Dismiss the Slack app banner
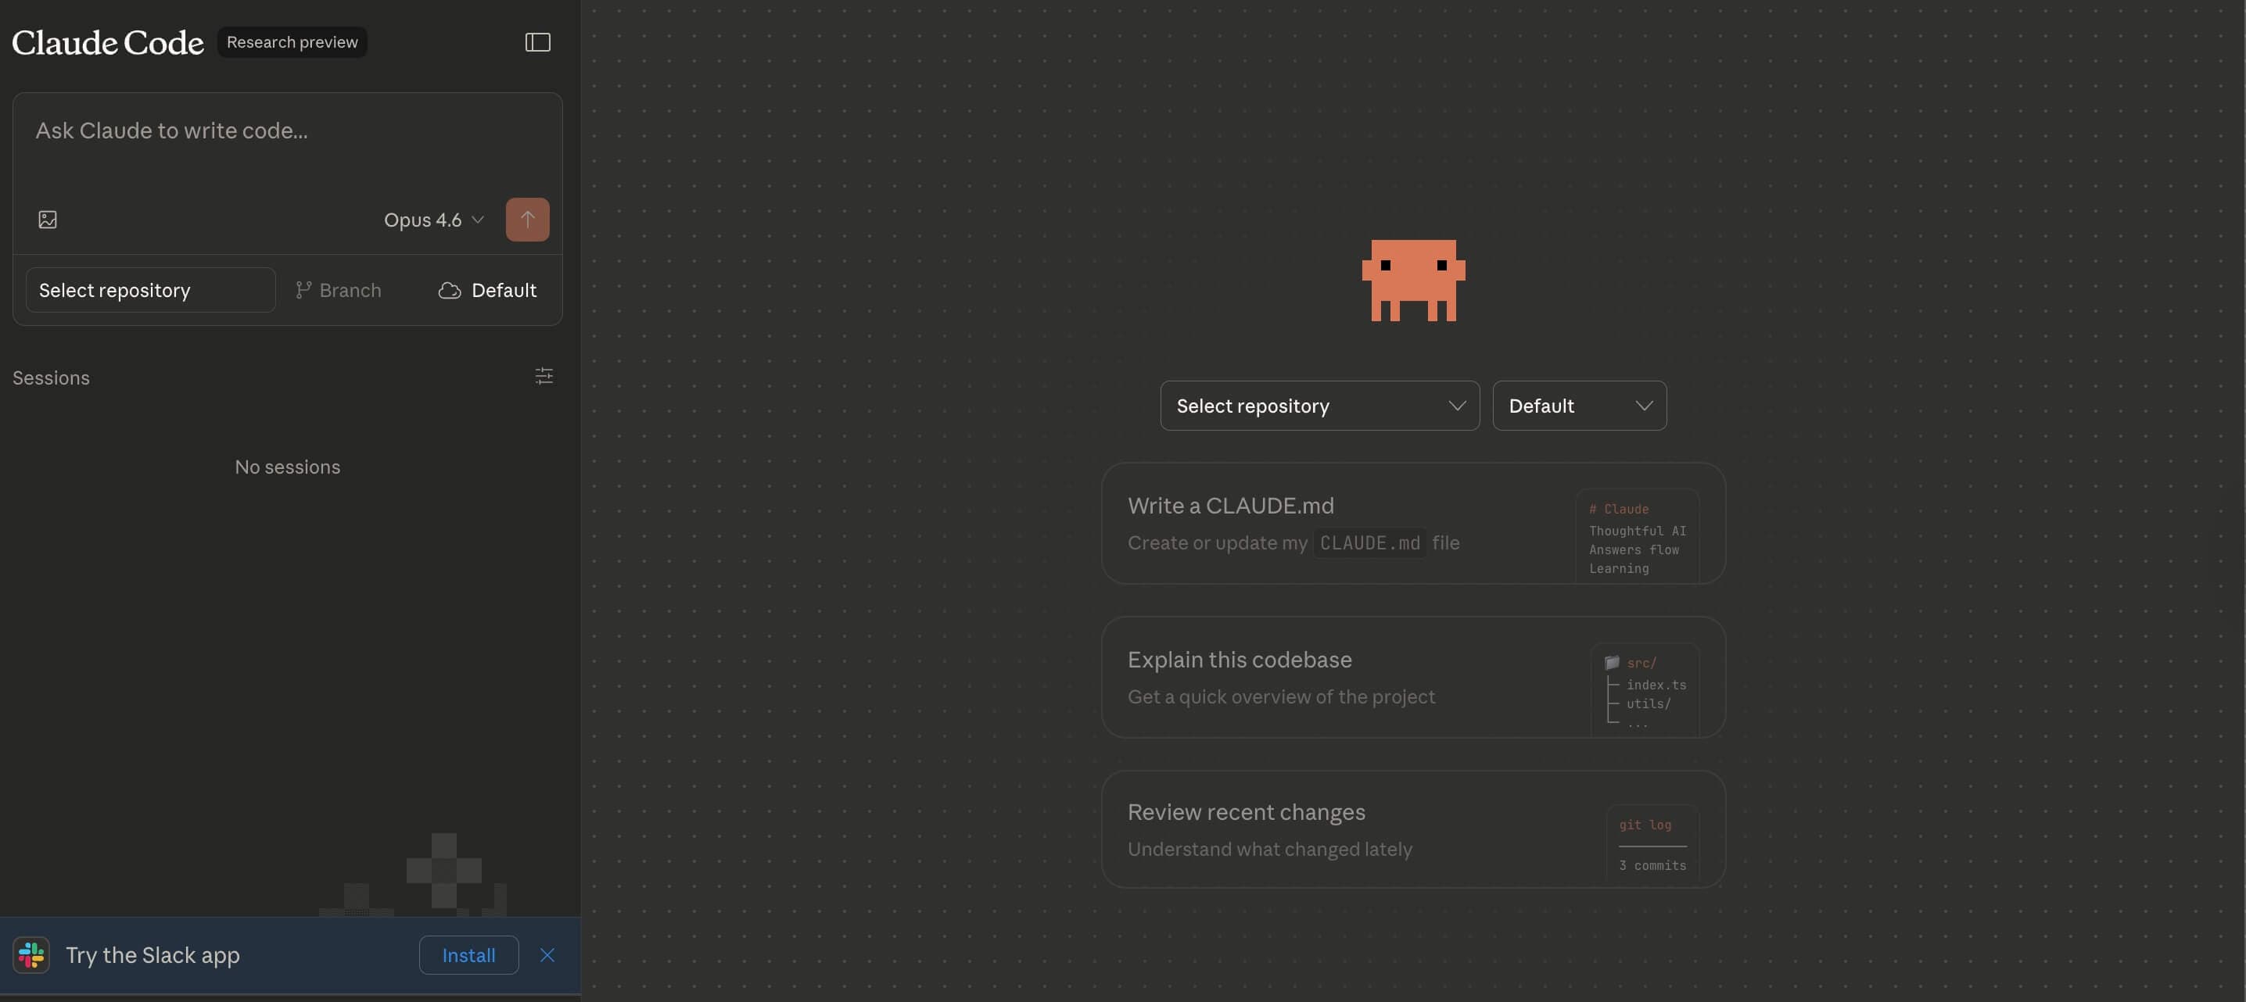This screenshot has width=2246, height=1002. tap(547, 955)
